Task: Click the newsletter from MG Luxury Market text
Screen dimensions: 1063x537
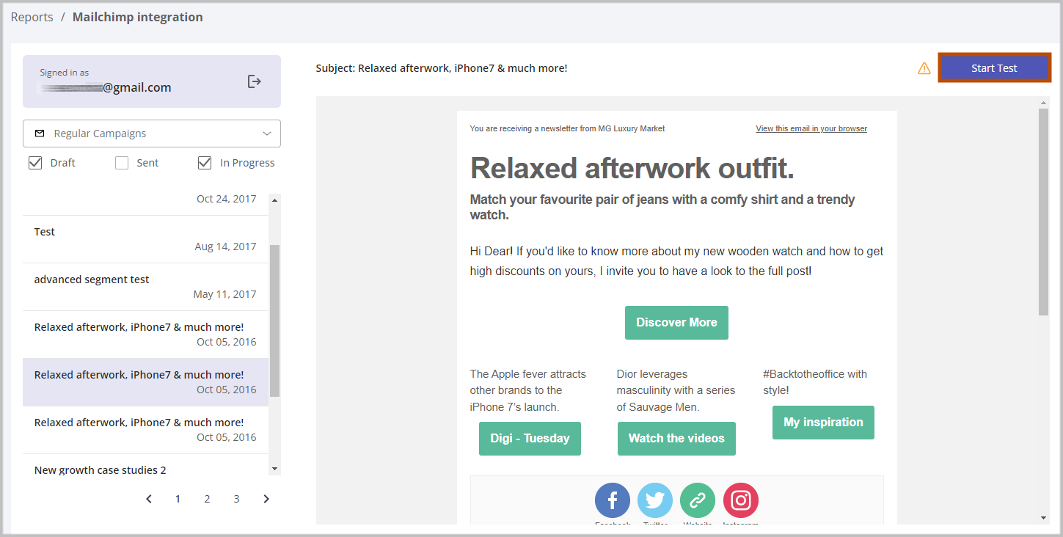Action: click(x=567, y=128)
